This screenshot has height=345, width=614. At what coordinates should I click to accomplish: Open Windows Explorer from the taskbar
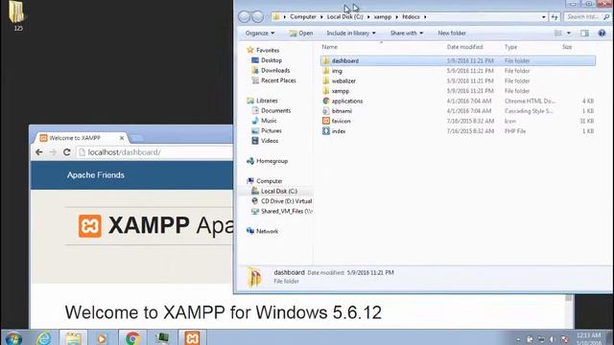point(73,338)
